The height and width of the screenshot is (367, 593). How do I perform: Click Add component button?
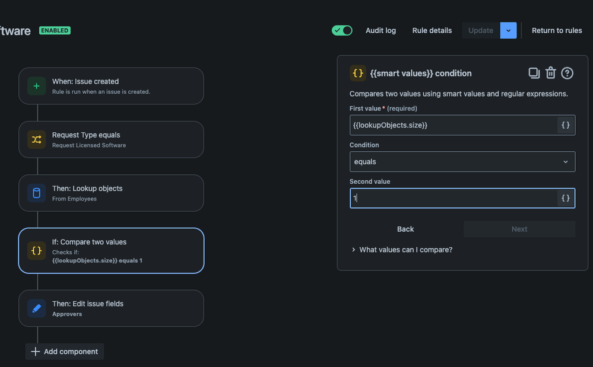65,352
